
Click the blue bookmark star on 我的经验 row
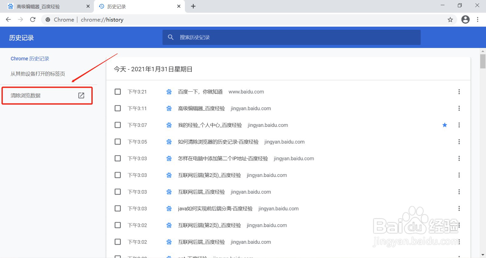(445, 125)
